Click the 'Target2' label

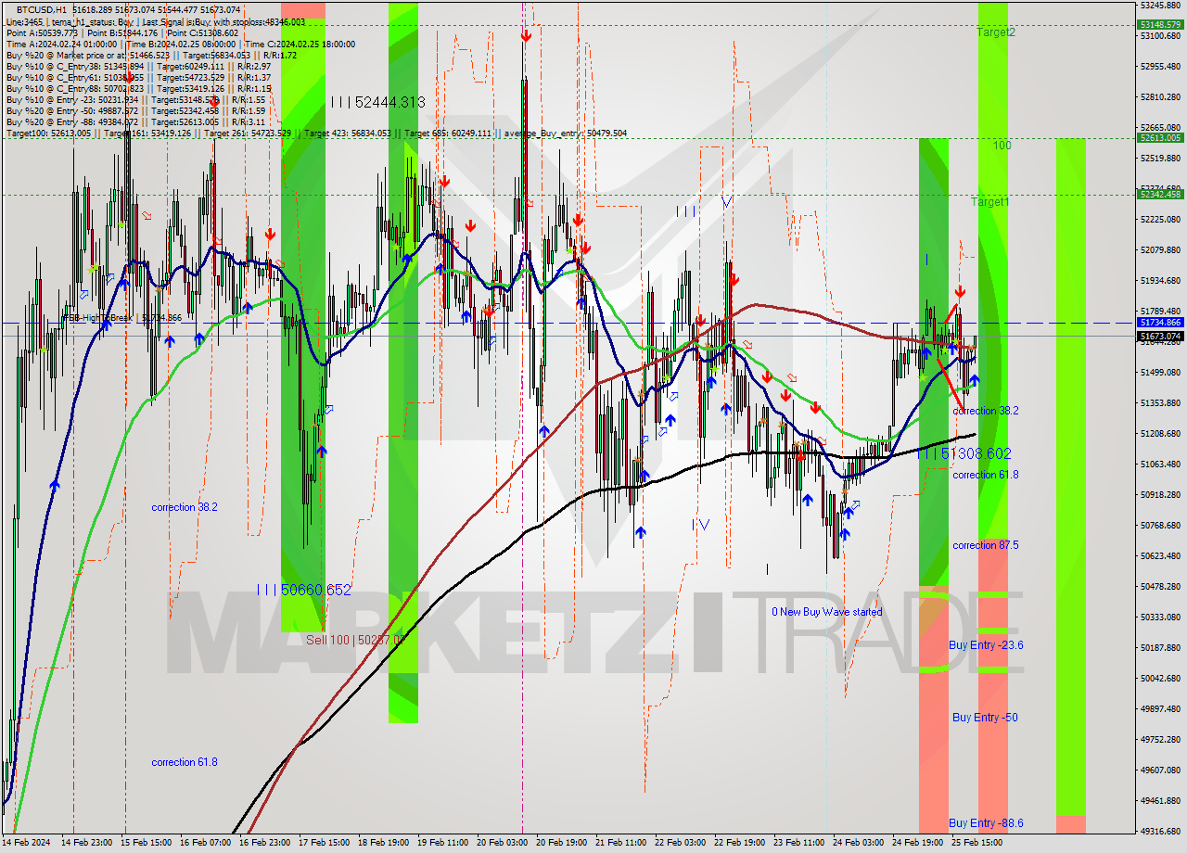pyautogui.click(x=995, y=32)
